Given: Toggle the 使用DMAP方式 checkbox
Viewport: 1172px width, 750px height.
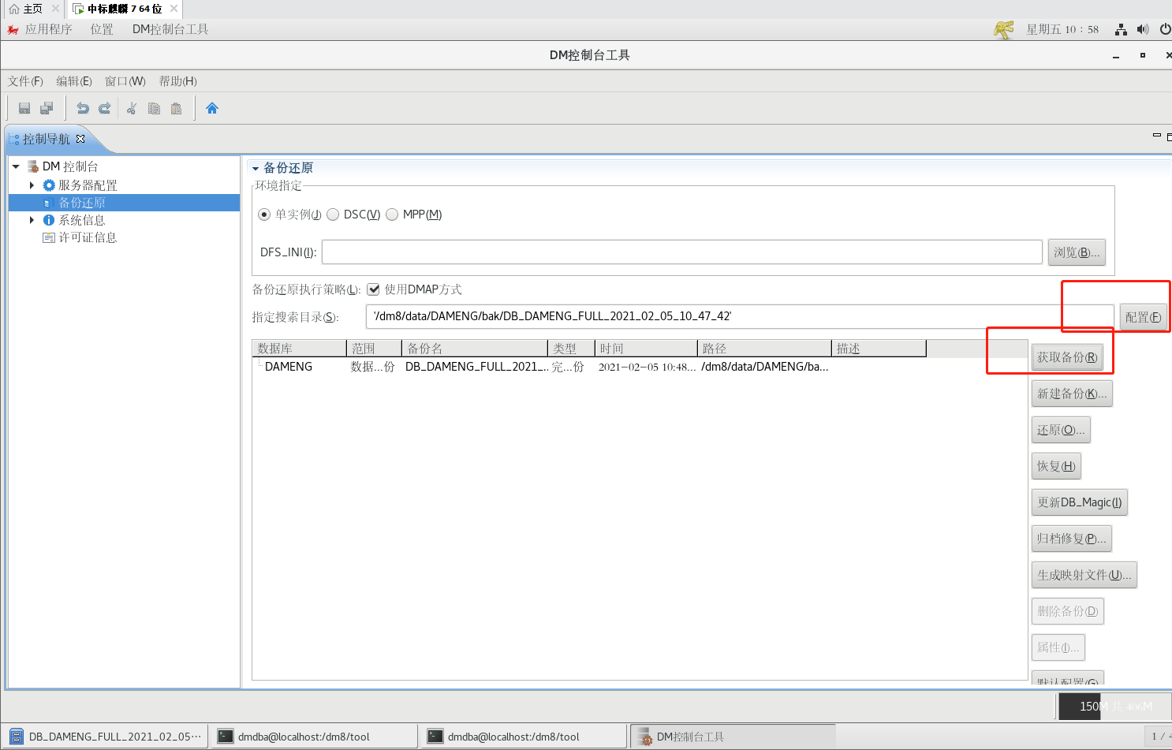Looking at the screenshot, I should click(374, 289).
